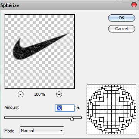Click the Amount label
139x139 pixels.
pyautogui.click(x=12, y=107)
